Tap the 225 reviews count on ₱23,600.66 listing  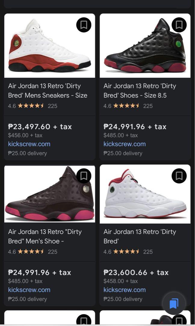point(148,252)
